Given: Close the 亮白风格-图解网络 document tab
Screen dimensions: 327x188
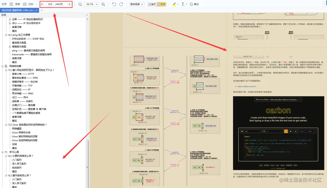Looking at the screenshot, I should (x=37, y=10).
